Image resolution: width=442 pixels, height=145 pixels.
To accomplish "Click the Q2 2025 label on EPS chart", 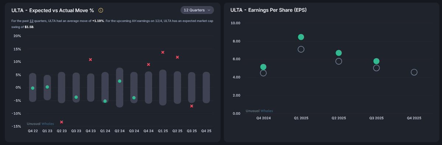I will pos(339,118).
